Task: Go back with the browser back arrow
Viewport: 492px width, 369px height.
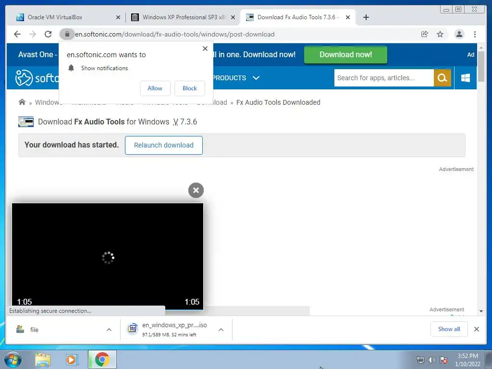Action: 17,34
